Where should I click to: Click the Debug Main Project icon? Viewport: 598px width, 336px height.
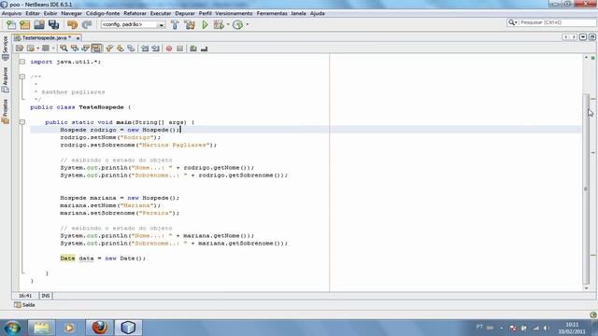pos(219,25)
